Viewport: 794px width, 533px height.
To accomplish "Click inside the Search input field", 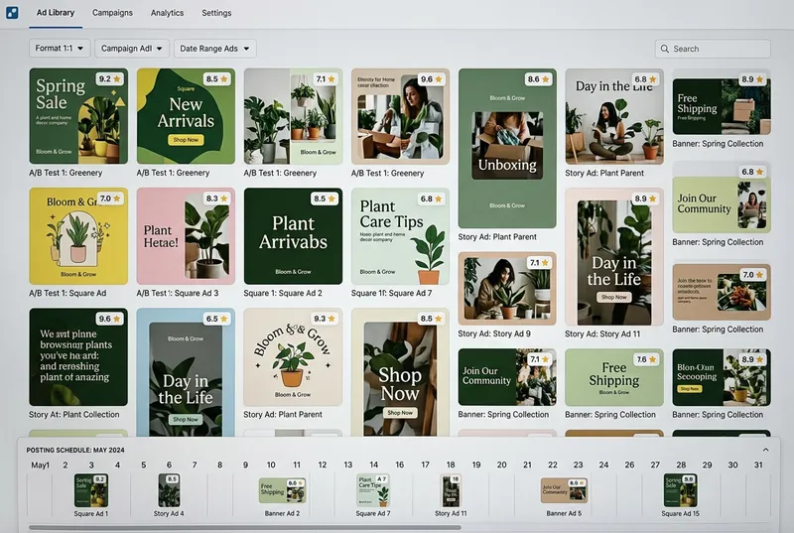I will pos(717,49).
